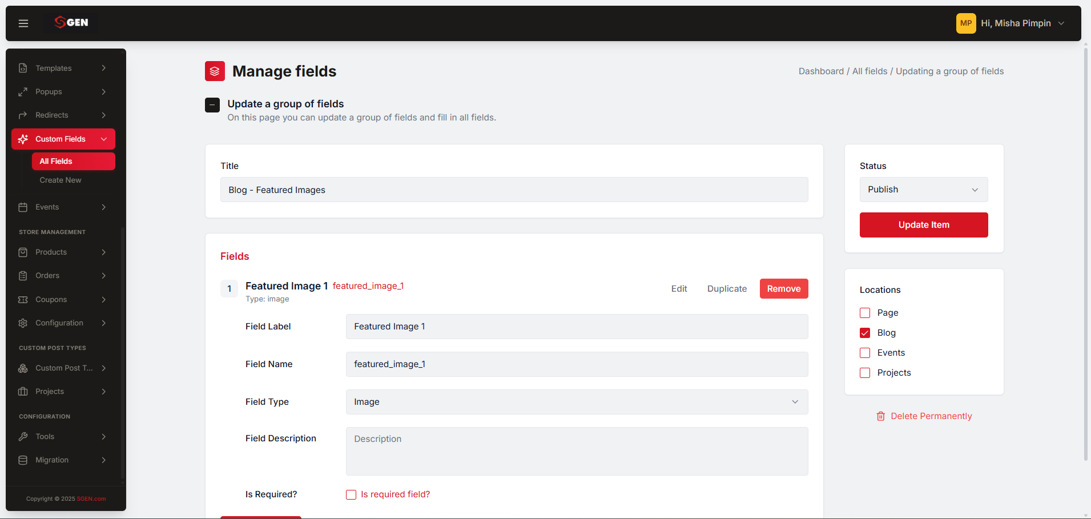Click the Tools wrench icon
1091x519 pixels.
23,437
